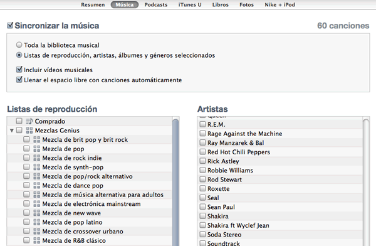Collapse the Mezclas Genius tree
Image resolution: width=376 pixels, height=246 pixels.
[11, 131]
